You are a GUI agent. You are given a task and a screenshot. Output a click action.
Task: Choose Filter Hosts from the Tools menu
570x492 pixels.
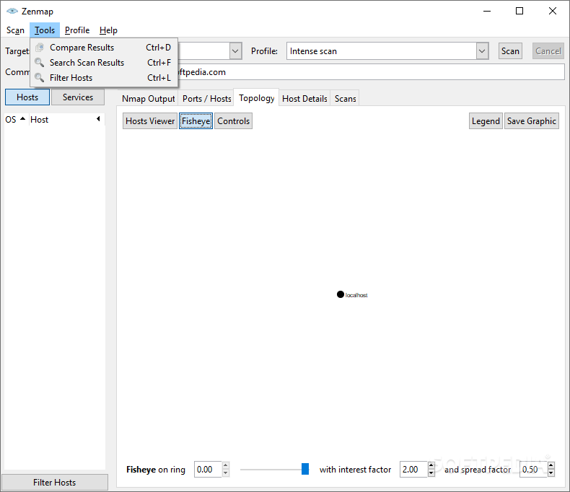(x=104, y=78)
